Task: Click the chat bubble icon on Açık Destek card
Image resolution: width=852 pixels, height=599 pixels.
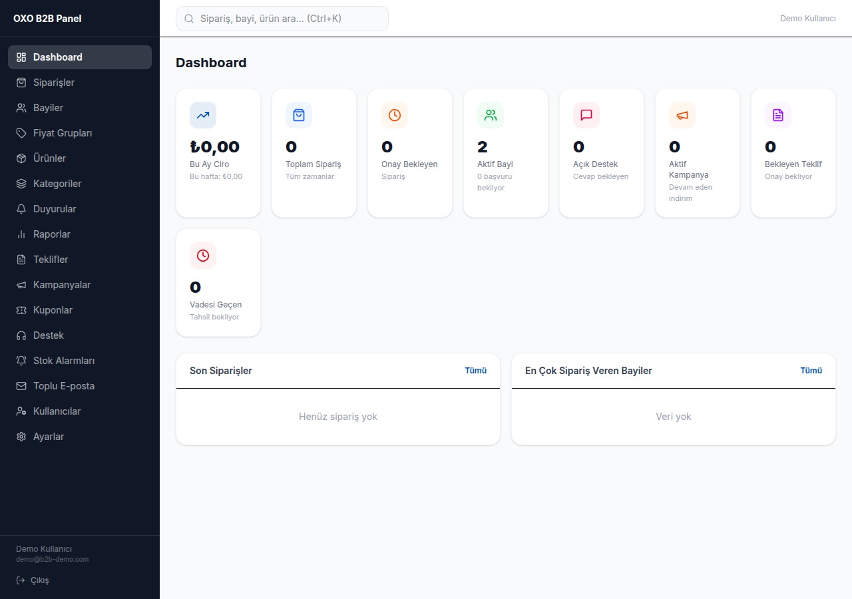Action: point(586,115)
